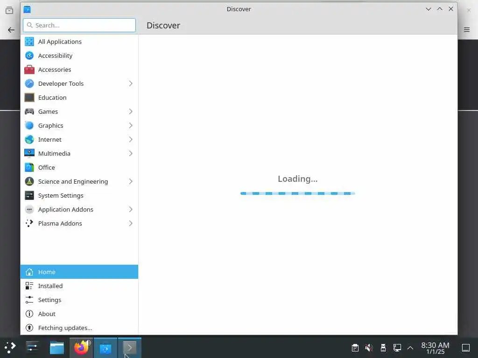Screen dimensions: 478x358
Task: Click the Search input field
Action: [79, 25]
